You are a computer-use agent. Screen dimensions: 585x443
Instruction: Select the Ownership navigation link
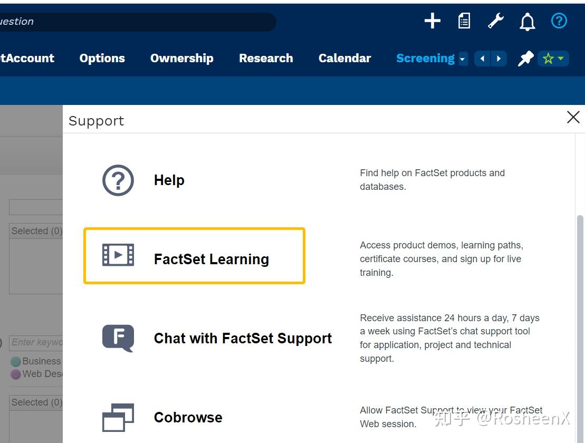pos(181,58)
